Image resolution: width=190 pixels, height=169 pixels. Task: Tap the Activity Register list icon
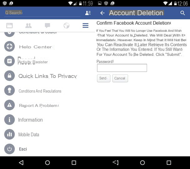(9, 61)
